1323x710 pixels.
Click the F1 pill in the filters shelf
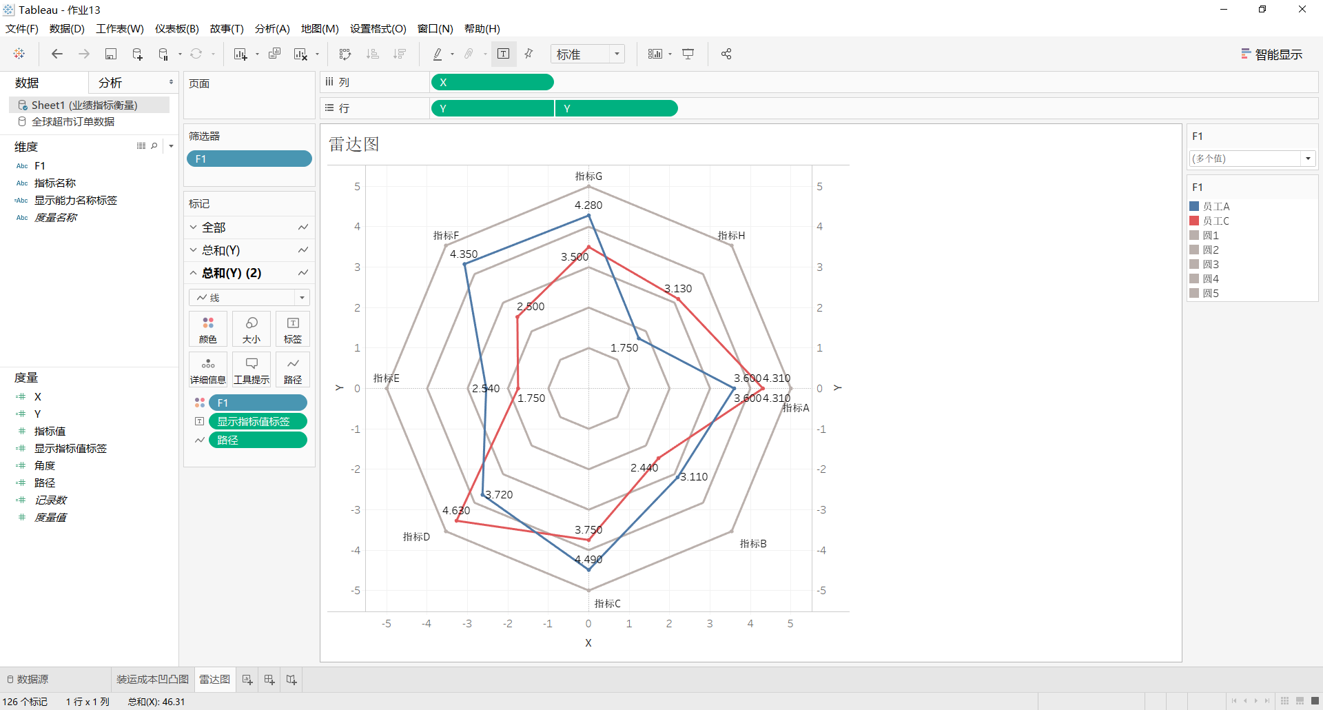(249, 159)
